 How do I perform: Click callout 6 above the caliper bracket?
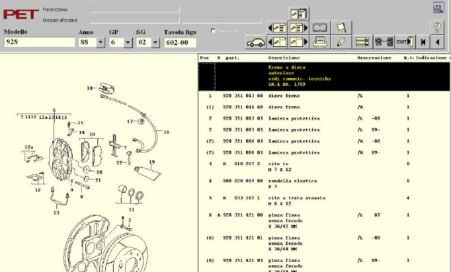[x=54, y=110]
